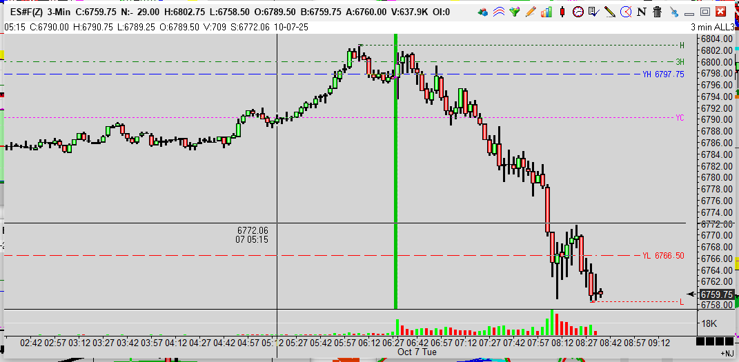Screen dimensions: 739x362
Task: Click the checklist with checkmark icon
Action: (x=594, y=12)
